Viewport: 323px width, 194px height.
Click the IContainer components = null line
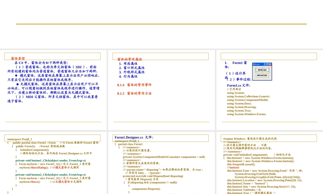pyautogui.click(x=164, y=157)
